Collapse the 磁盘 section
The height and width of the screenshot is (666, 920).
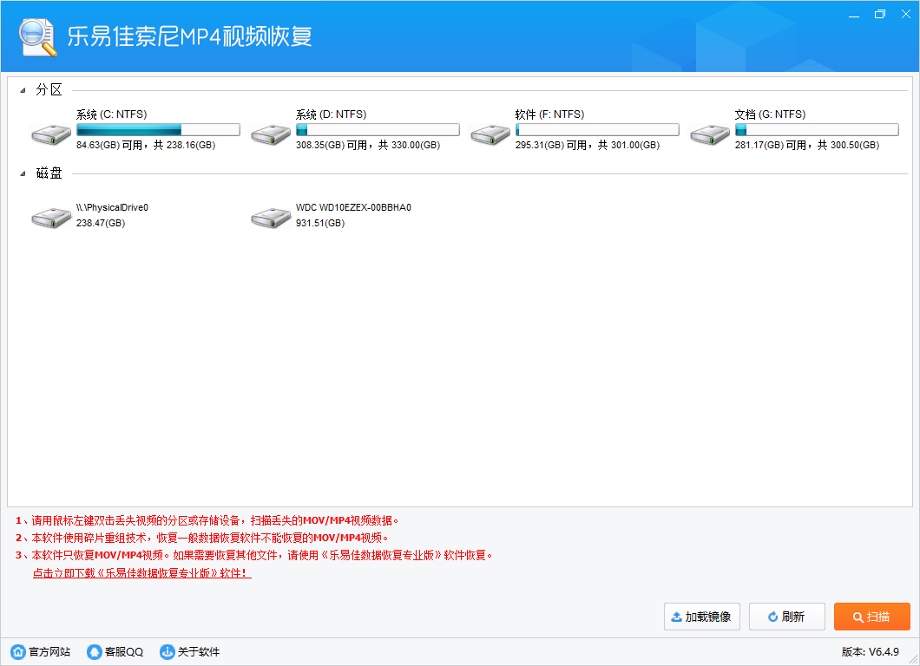click(x=23, y=173)
